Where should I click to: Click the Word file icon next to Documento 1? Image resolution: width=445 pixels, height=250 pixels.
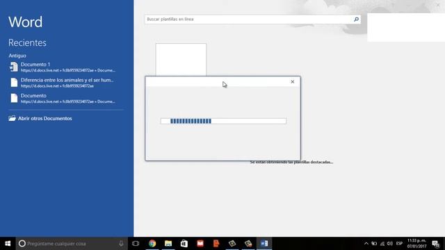pyautogui.click(x=14, y=67)
